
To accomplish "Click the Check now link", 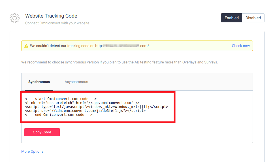I will click(241, 46).
